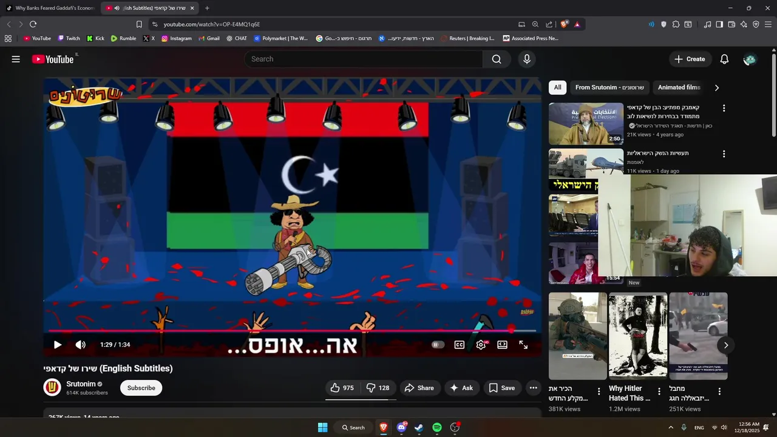
Task: Open Steam from the taskbar
Action: 419,427
